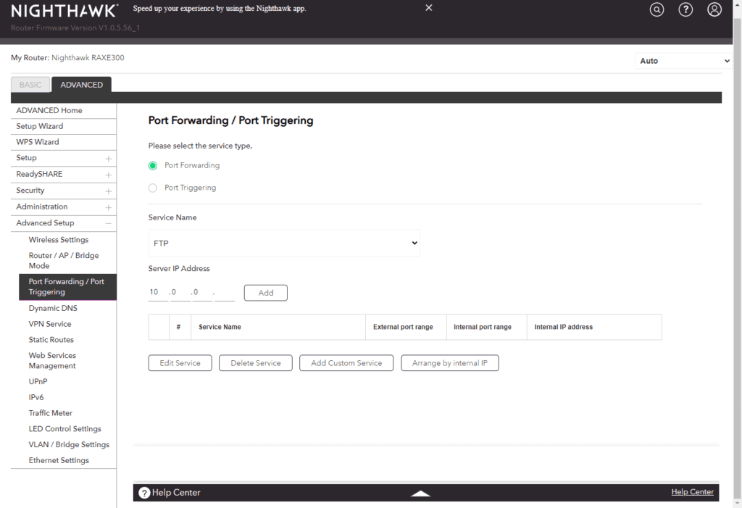Open the Help Center link at bottom right
This screenshot has height=508, width=742.
click(x=692, y=492)
